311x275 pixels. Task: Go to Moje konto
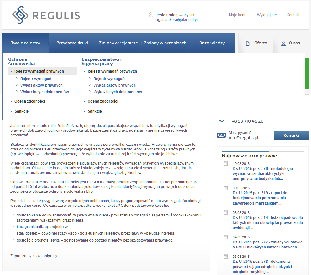pos(238,15)
